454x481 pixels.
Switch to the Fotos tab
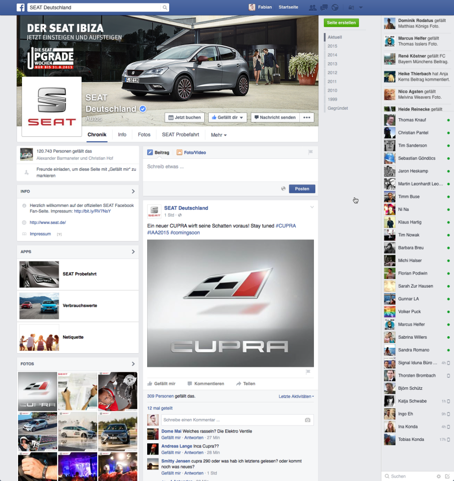(144, 135)
